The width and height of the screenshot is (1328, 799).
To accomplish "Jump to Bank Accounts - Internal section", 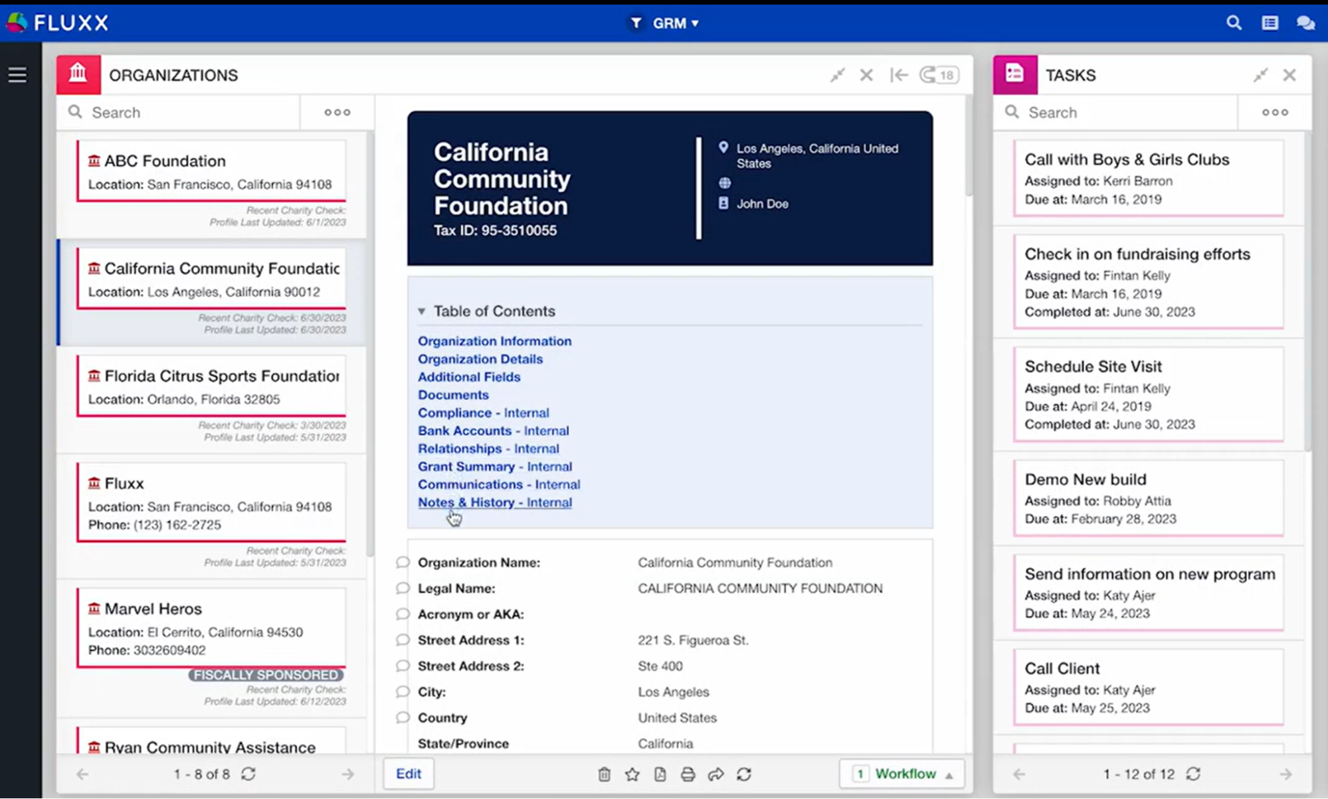I will (x=494, y=431).
